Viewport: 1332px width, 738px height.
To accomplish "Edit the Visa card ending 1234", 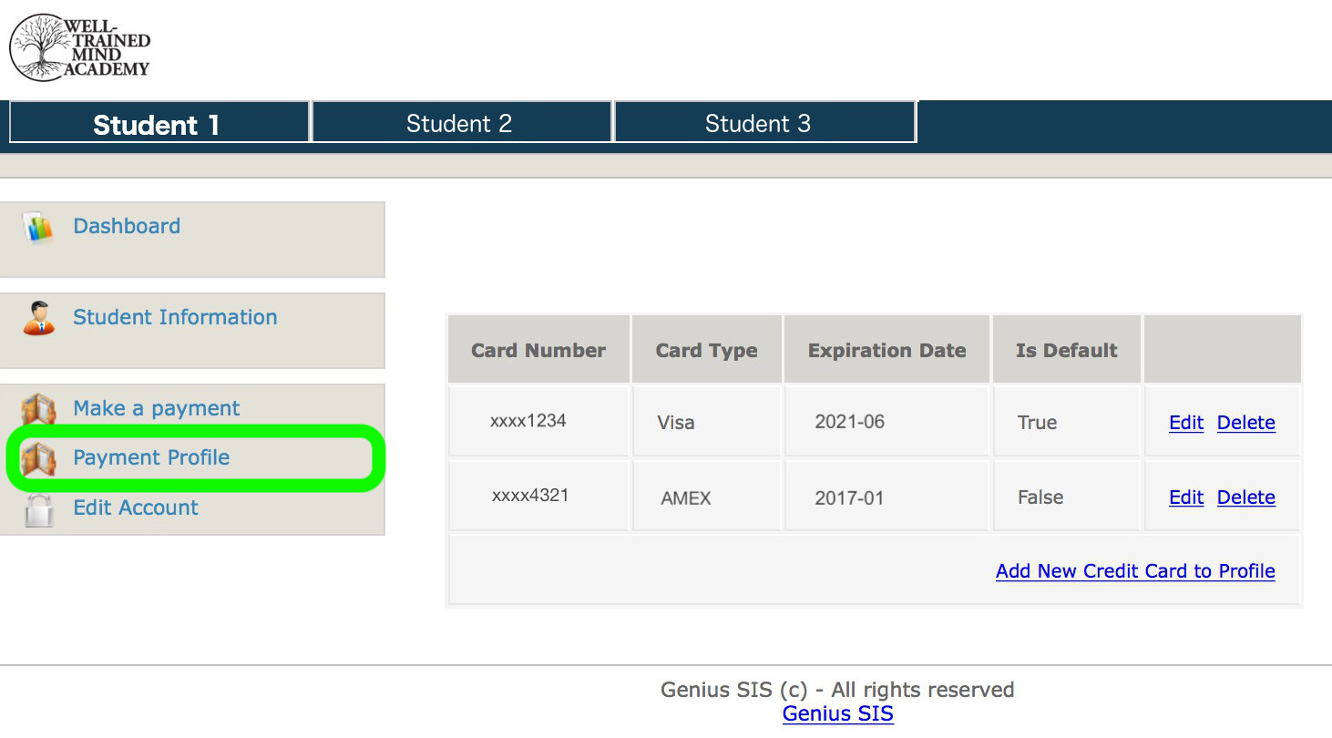I will pos(1186,423).
